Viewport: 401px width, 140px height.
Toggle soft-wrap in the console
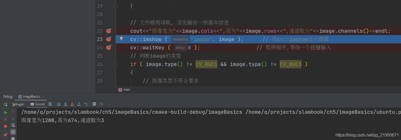click(13, 125)
